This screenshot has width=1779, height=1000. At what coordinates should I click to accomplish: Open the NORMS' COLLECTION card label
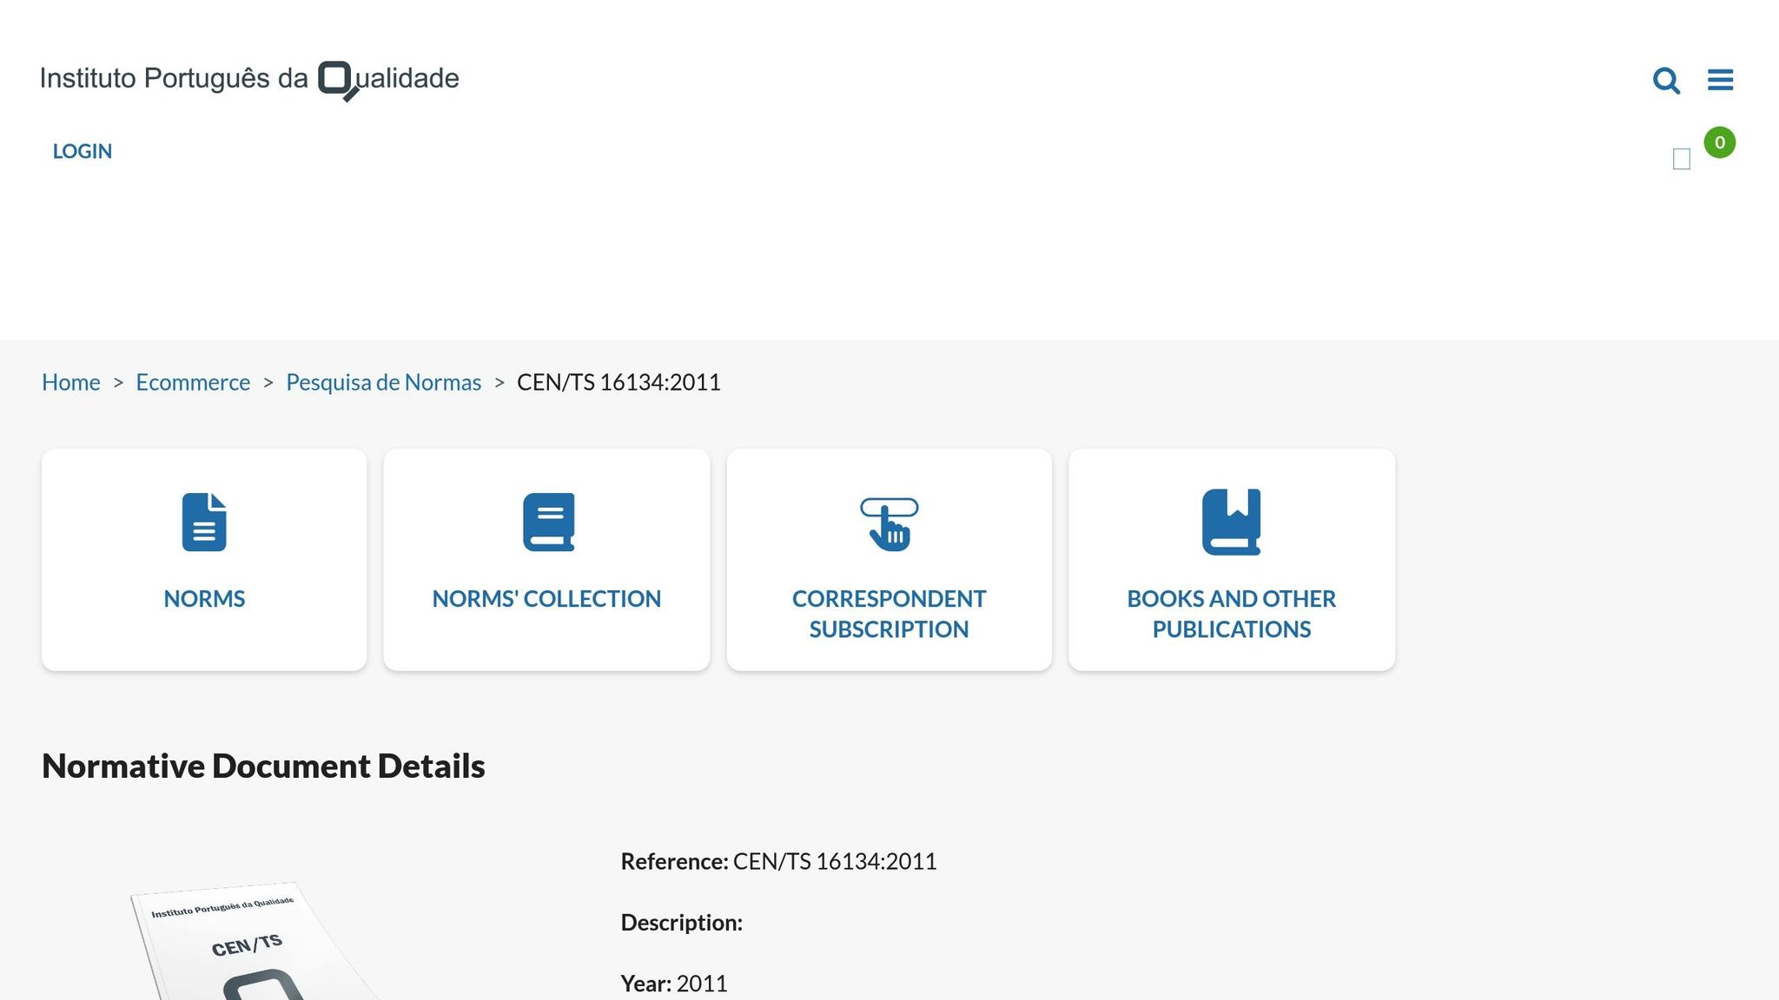pyautogui.click(x=546, y=599)
